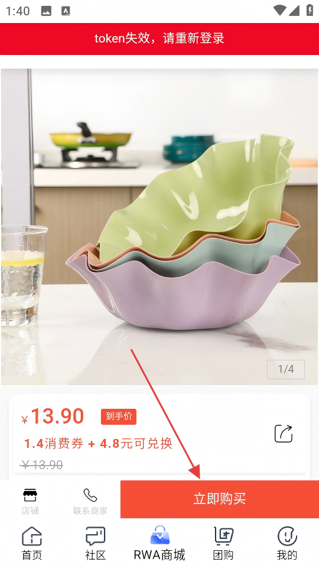Image resolution: width=319 pixels, height=568 pixels.
Task: Select the RWA商城 shopping bag icon
Action: pyautogui.click(x=159, y=535)
